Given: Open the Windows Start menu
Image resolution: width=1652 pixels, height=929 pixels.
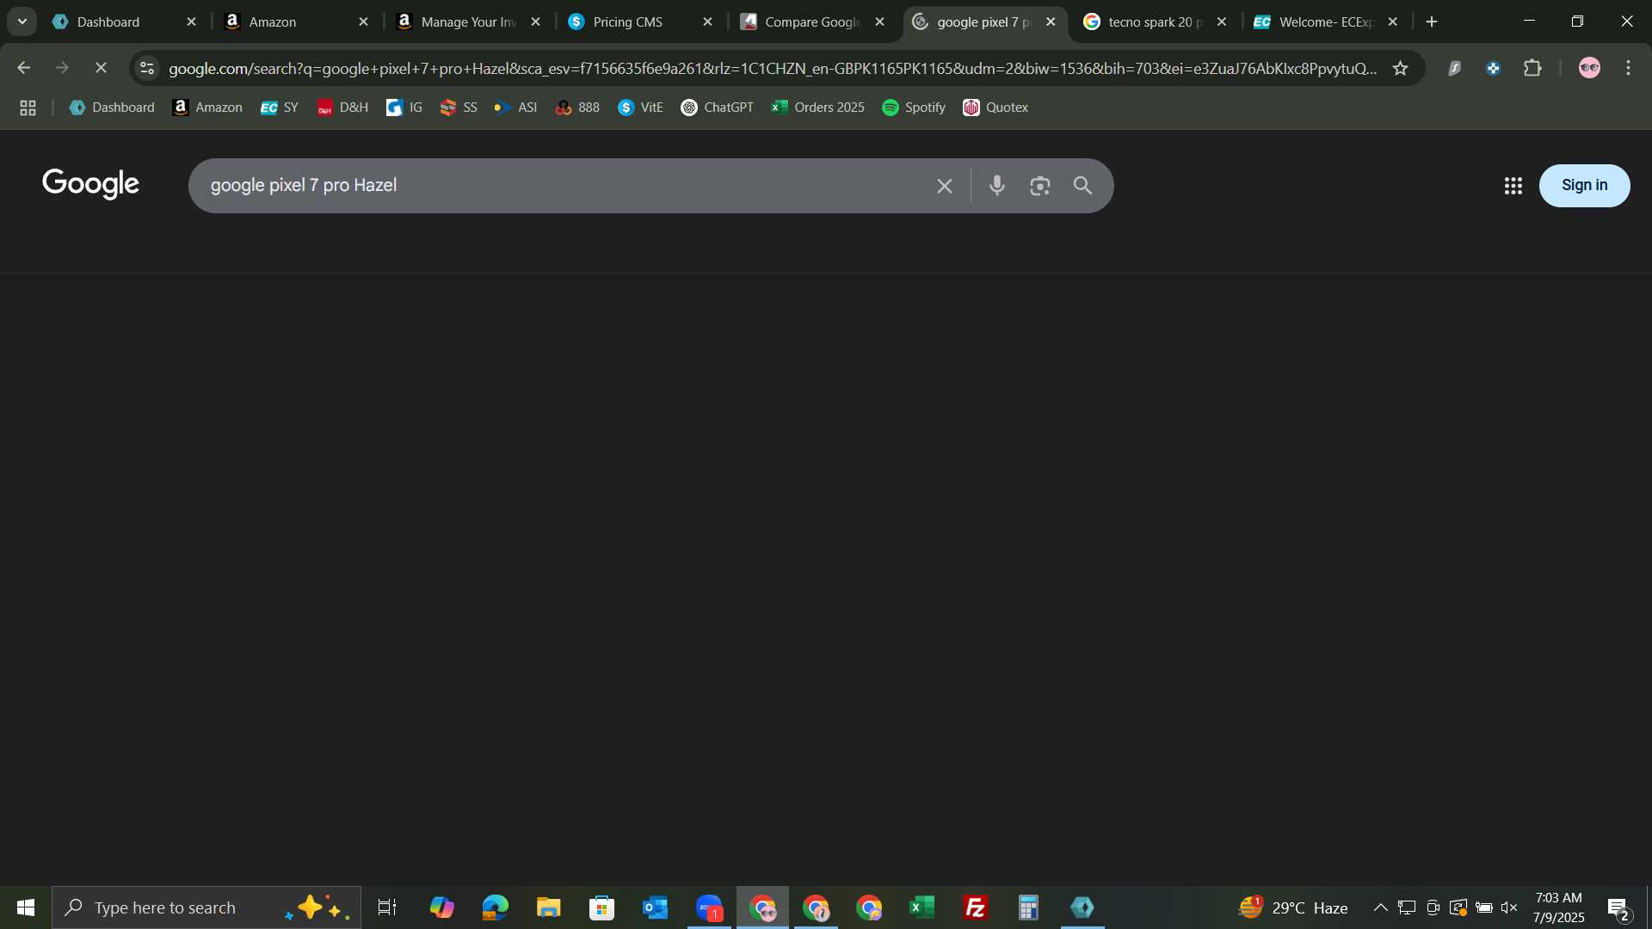Looking at the screenshot, I should [25, 907].
